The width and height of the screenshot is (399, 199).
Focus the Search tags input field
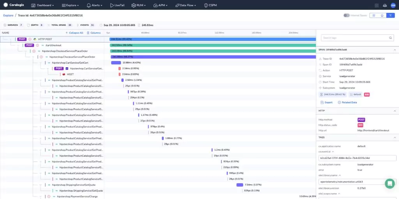point(357,38)
